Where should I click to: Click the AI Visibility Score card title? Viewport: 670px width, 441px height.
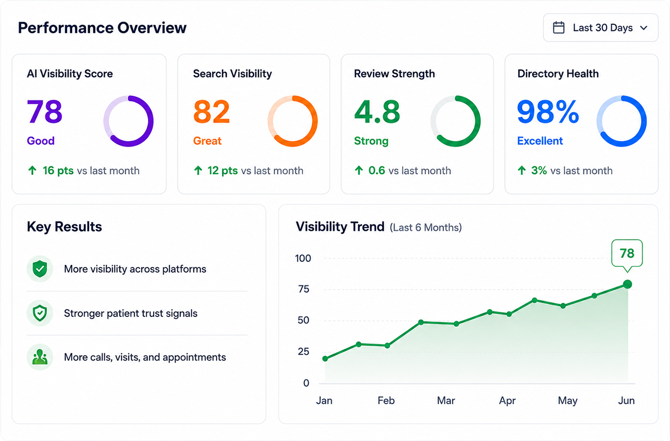tap(70, 74)
